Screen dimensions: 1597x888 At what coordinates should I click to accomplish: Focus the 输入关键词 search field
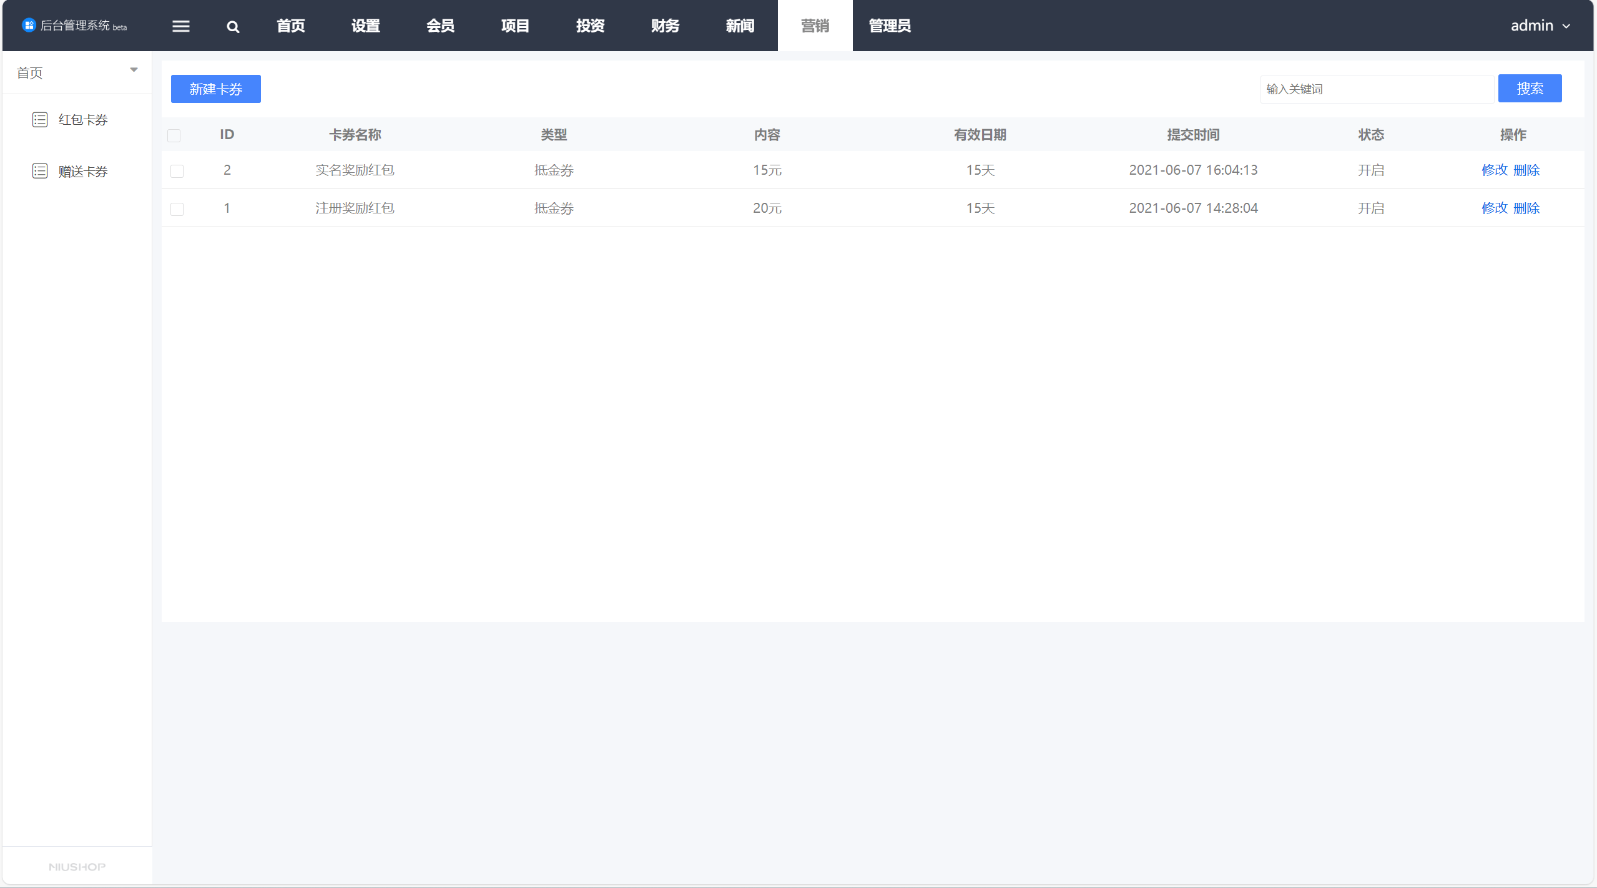click(1377, 89)
